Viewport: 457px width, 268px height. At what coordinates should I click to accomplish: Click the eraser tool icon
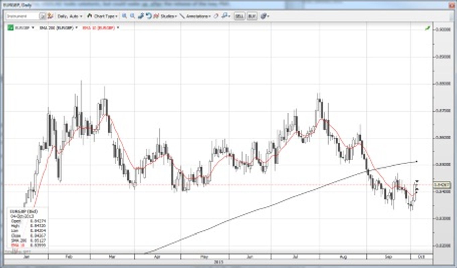coord(216,15)
